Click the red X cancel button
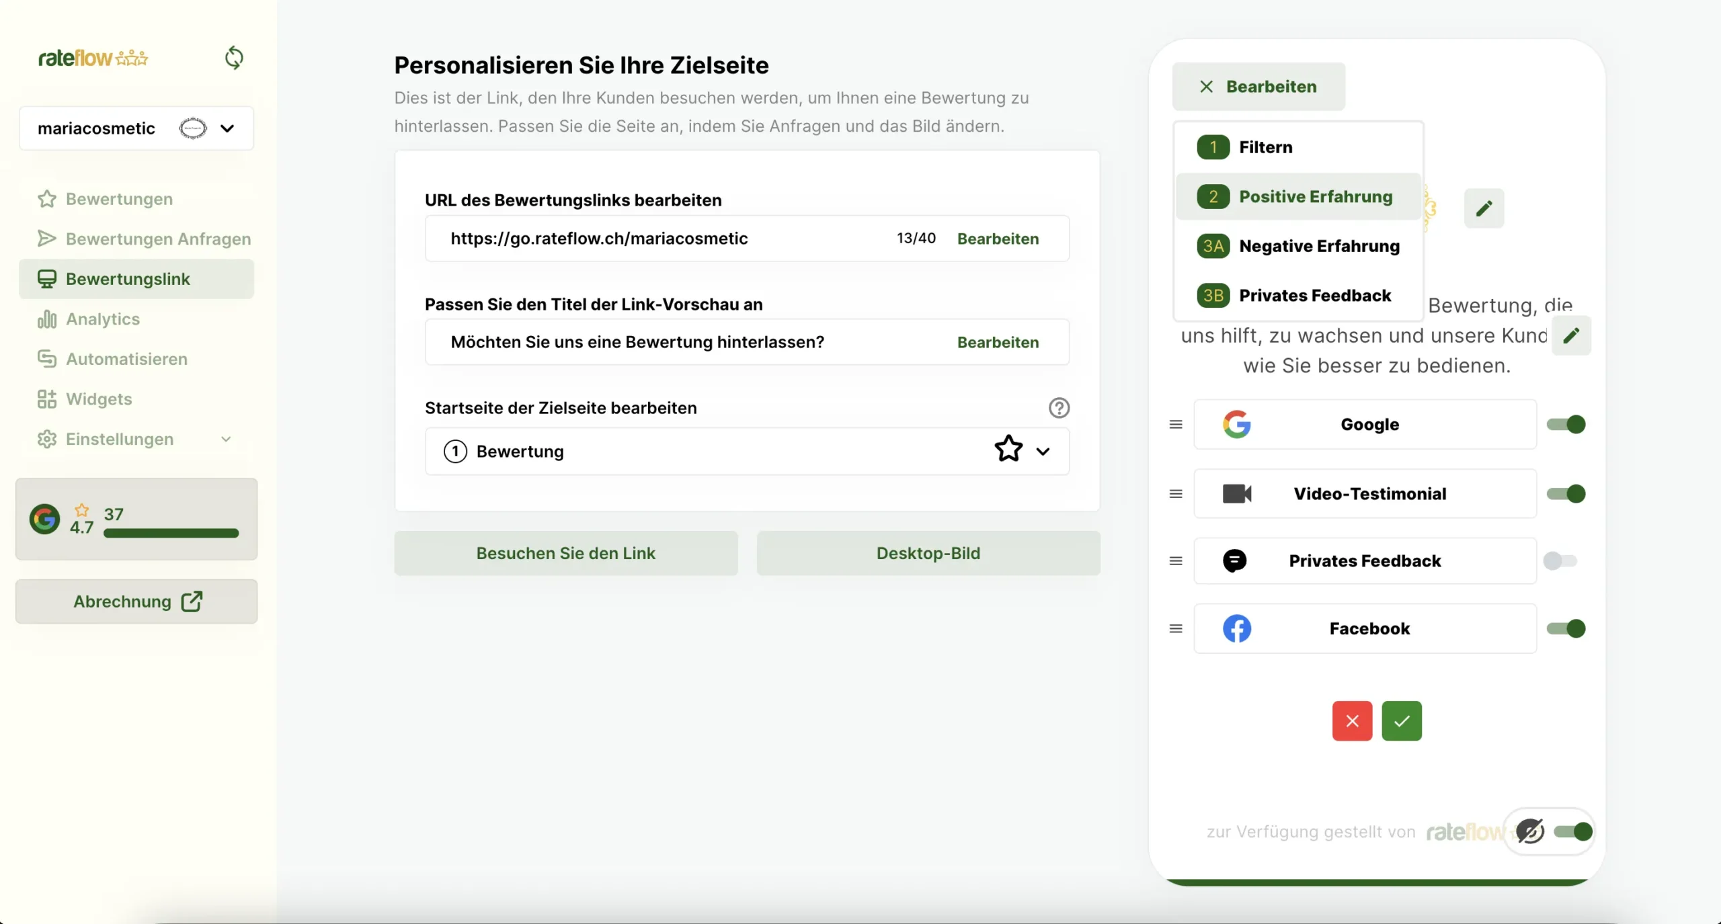 1352,721
